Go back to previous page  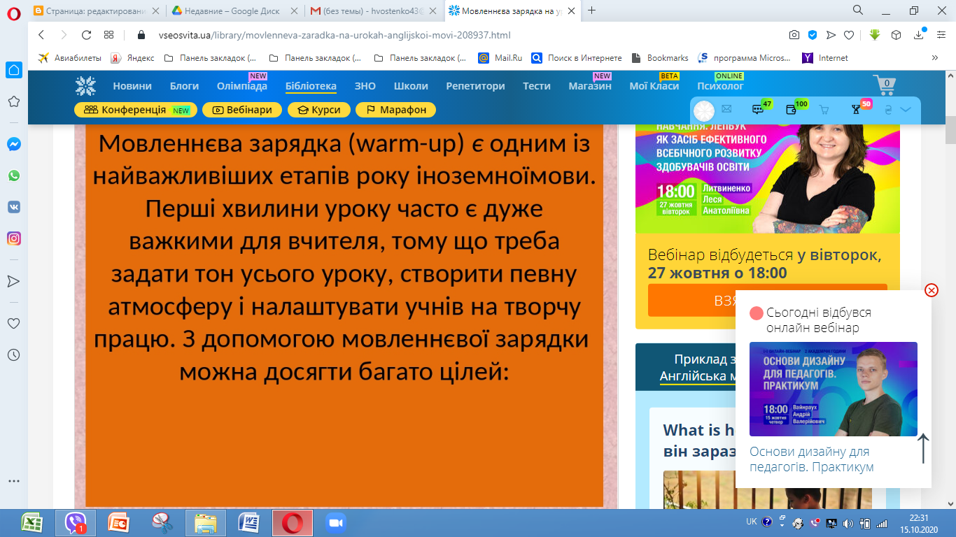tap(41, 35)
